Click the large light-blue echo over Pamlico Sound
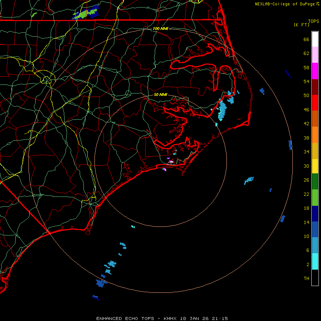321x321 pixels. click(222, 111)
